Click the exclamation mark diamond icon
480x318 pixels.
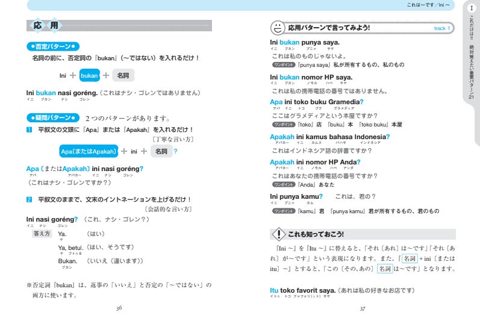pos(279,234)
